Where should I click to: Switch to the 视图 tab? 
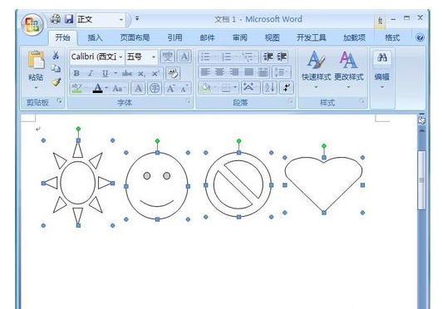coord(273,37)
